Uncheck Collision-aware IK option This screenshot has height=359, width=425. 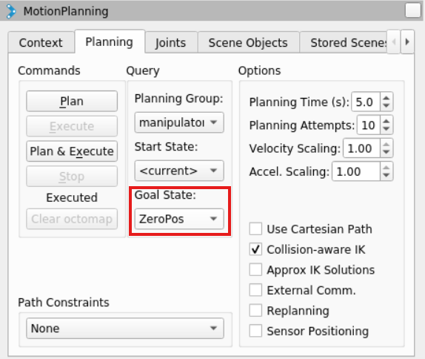(255, 249)
